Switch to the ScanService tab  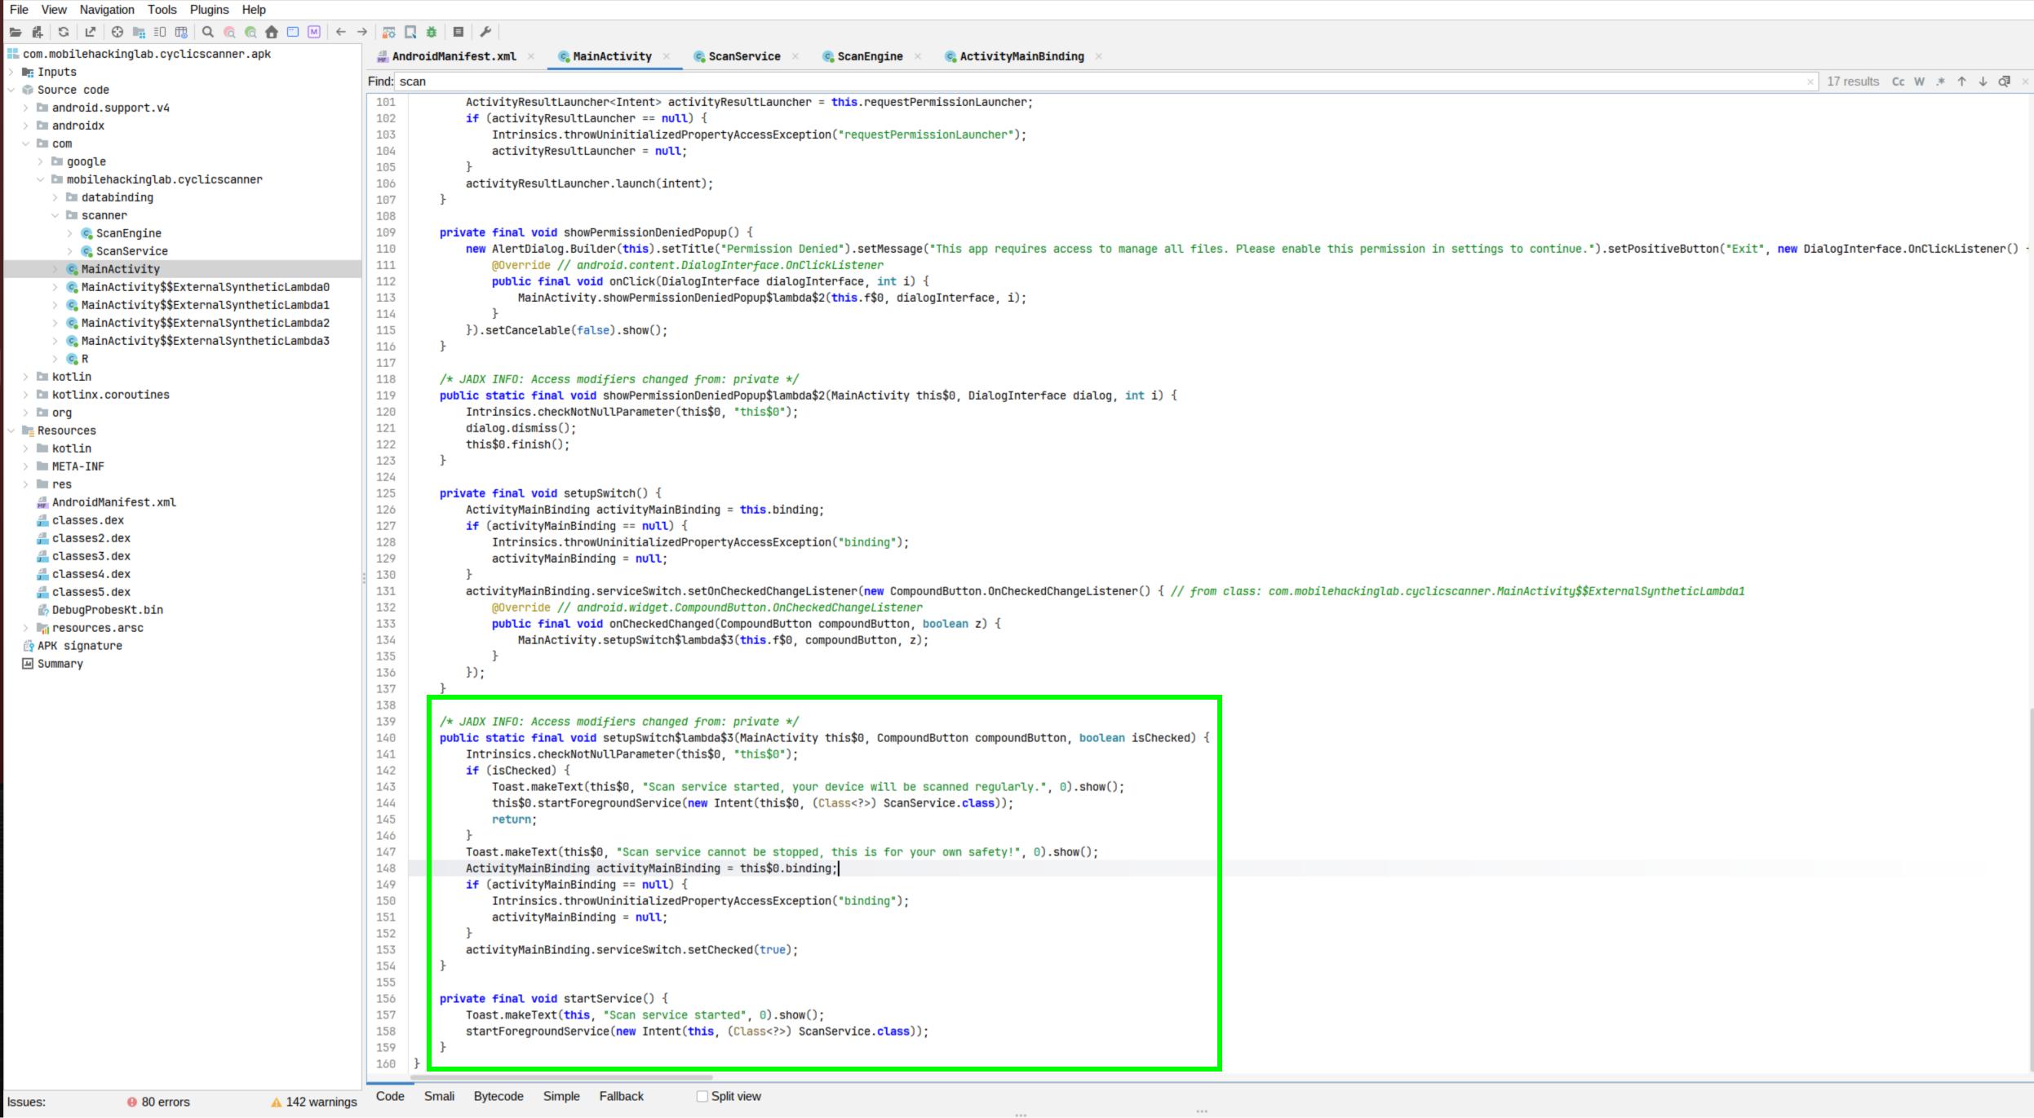pyautogui.click(x=744, y=56)
